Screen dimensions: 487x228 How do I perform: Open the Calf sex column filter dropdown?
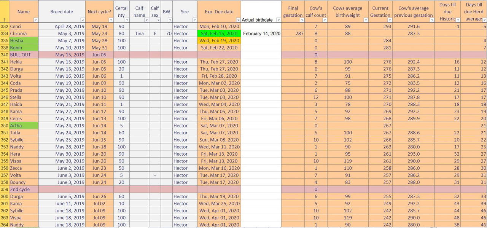(158, 20)
